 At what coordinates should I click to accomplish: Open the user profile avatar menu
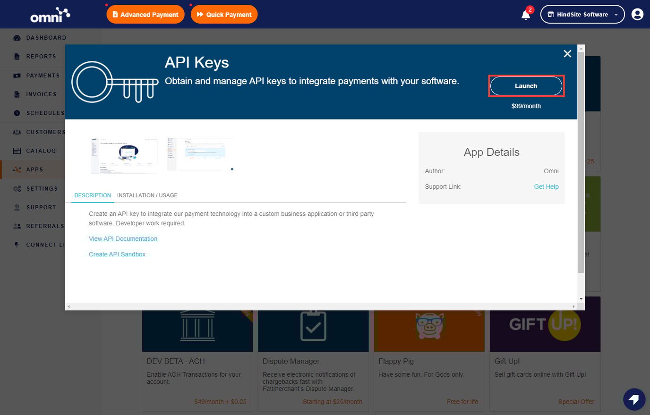tap(637, 14)
